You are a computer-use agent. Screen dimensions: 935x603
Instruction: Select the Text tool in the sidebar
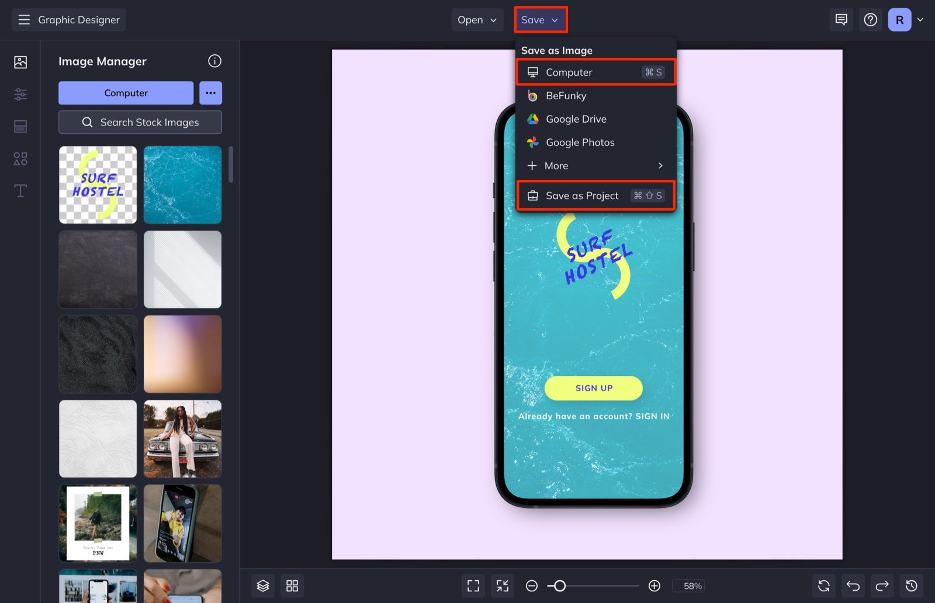pyautogui.click(x=20, y=190)
